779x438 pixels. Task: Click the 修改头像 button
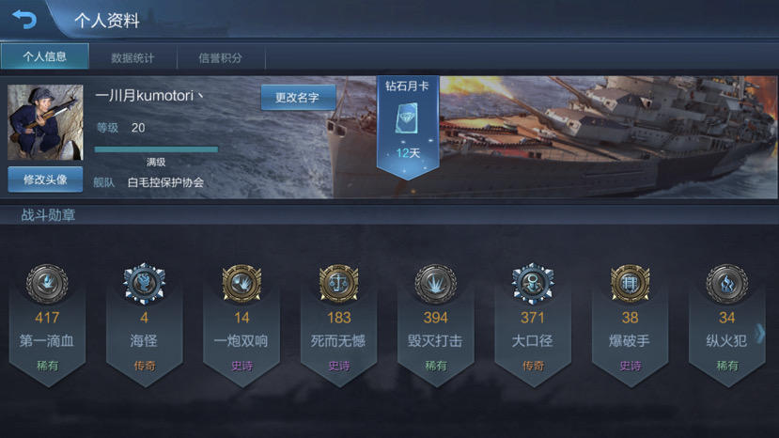45,180
